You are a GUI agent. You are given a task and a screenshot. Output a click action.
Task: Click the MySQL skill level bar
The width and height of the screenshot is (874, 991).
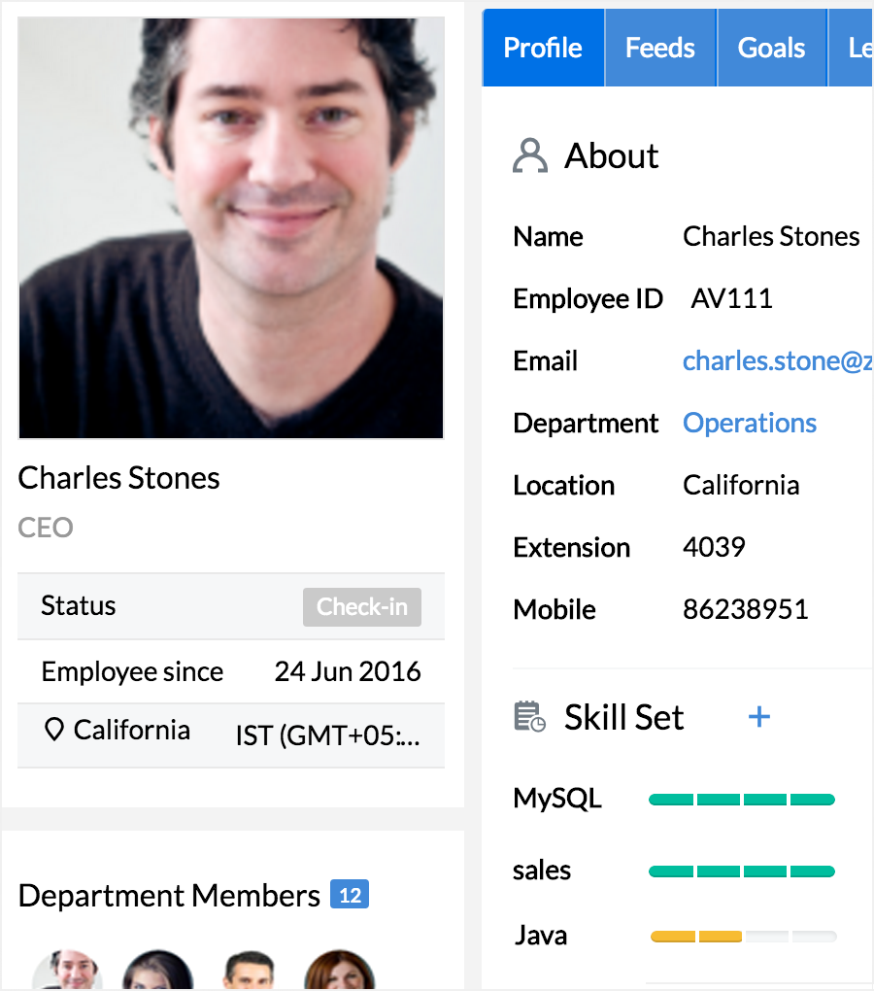tap(742, 800)
